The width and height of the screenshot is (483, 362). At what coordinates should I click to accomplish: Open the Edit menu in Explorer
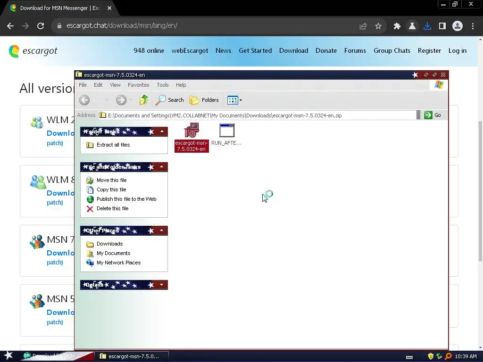(98, 85)
